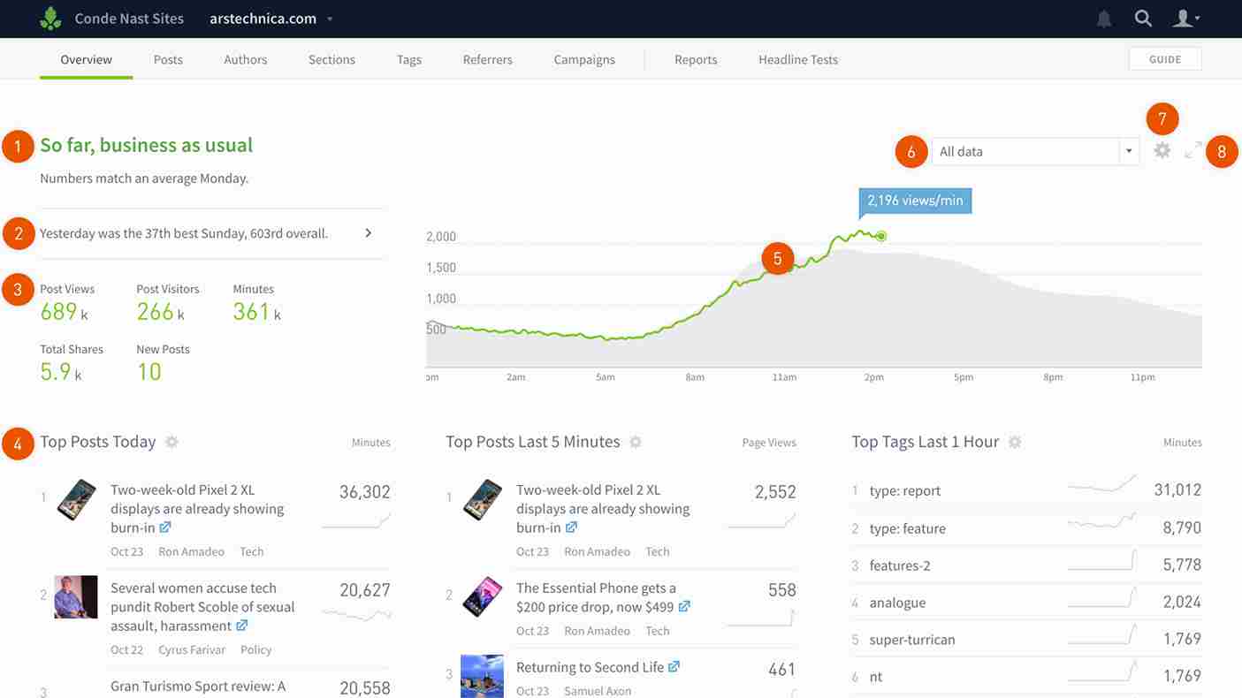Open the arstechnica.com site switcher
1242x698 pixels.
pos(263,17)
